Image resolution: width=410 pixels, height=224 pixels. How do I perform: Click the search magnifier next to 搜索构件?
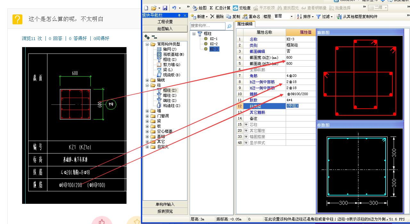point(229,26)
